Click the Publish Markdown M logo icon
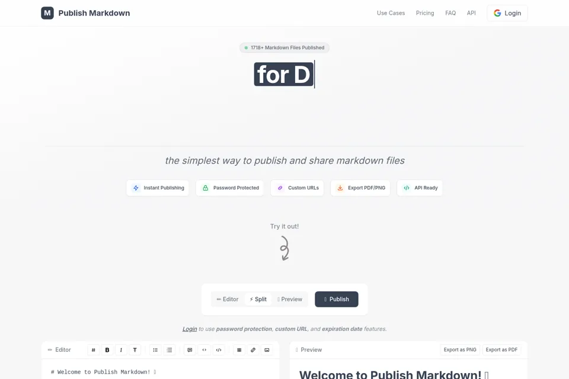 click(47, 13)
